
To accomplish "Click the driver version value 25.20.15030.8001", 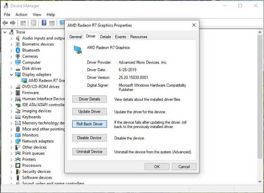I will click(x=133, y=77).
